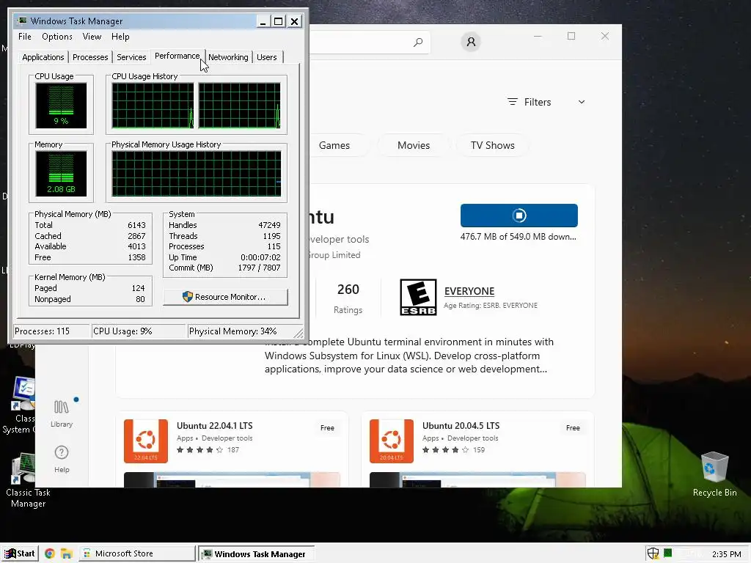This screenshot has width=751, height=563.
Task: Switch to the Processes tab
Action: (x=90, y=57)
